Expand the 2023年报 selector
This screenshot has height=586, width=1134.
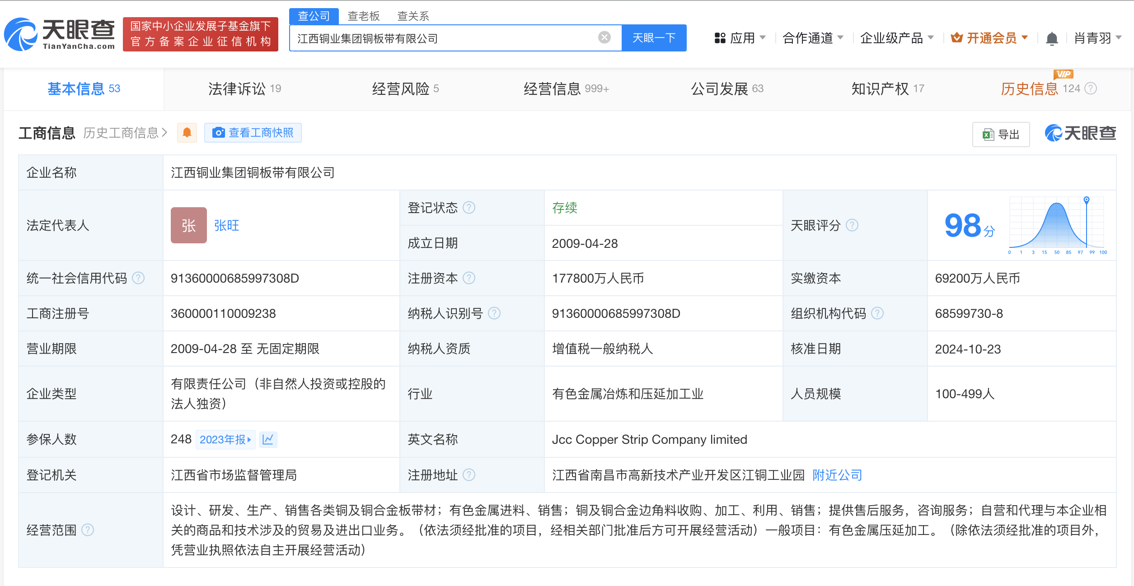pos(225,439)
